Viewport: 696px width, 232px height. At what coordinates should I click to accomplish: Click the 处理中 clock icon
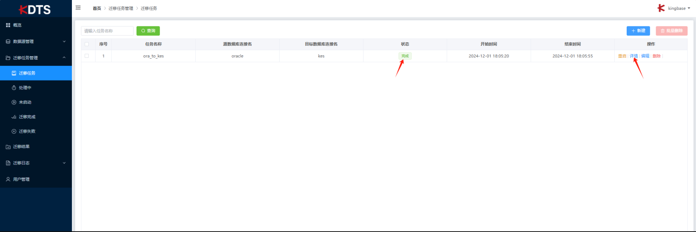[14, 88]
